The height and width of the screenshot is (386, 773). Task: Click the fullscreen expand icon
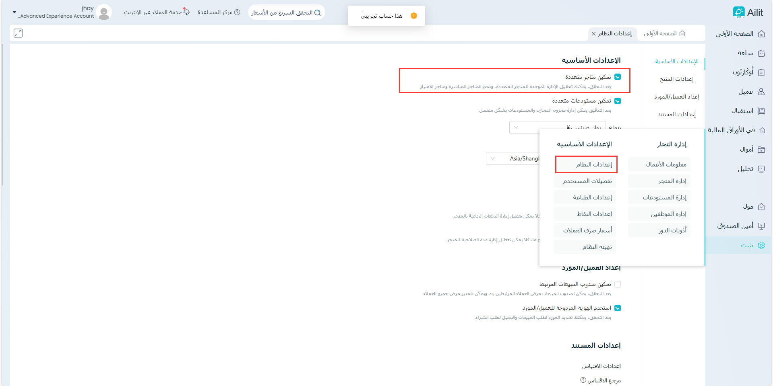click(x=18, y=33)
